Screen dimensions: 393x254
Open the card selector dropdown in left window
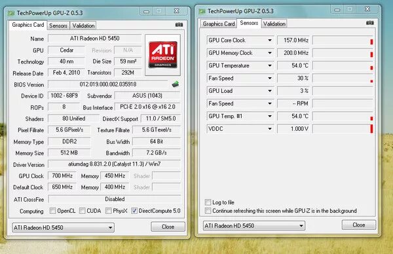(63, 227)
